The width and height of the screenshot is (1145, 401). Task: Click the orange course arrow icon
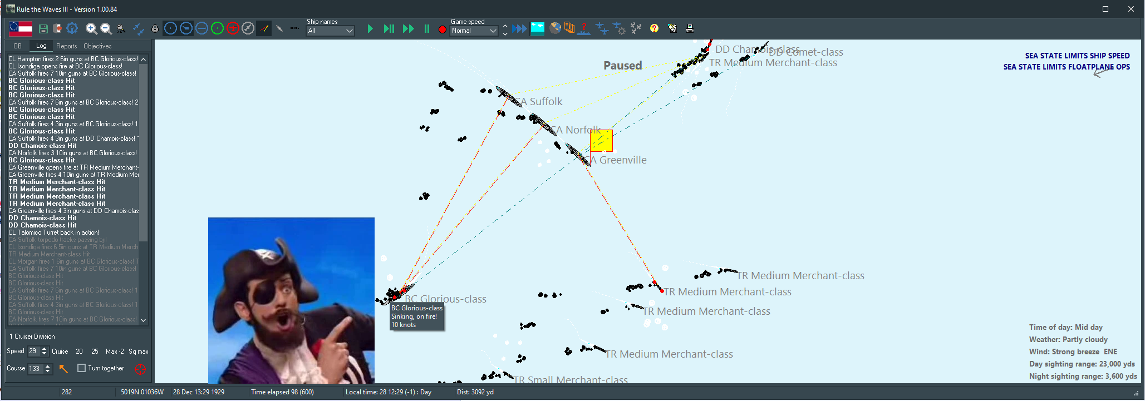pyautogui.click(x=63, y=368)
